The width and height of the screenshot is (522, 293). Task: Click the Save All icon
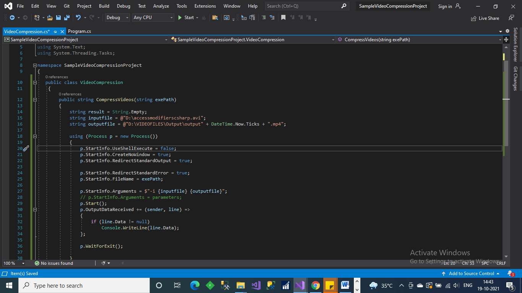click(67, 18)
